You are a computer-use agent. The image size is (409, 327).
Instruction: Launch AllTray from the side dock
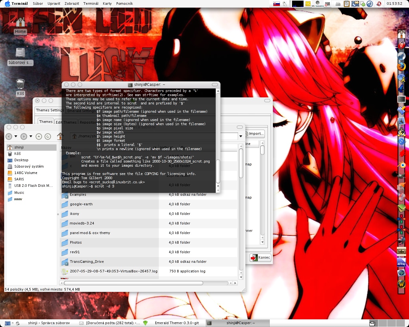coord(402,262)
